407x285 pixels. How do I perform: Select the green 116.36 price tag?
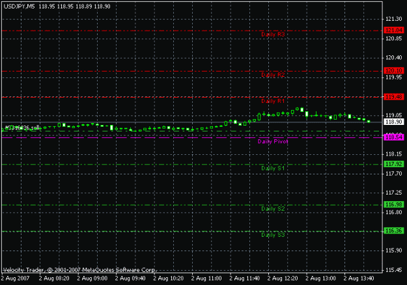(394, 231)
